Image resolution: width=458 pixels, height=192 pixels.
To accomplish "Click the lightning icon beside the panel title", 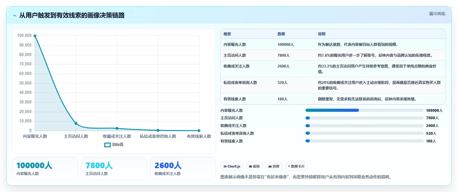I will 15,15.
